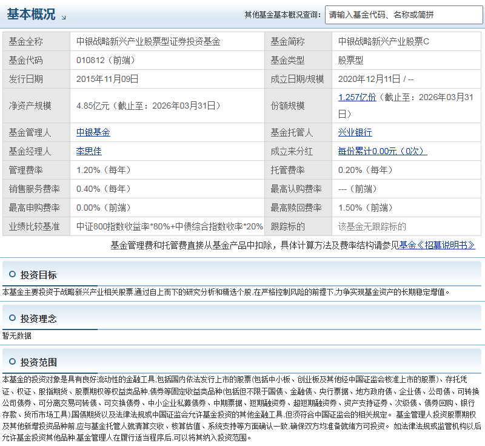
Task: Open the 基金《招募说明书》 link
Action: point(437,245)
